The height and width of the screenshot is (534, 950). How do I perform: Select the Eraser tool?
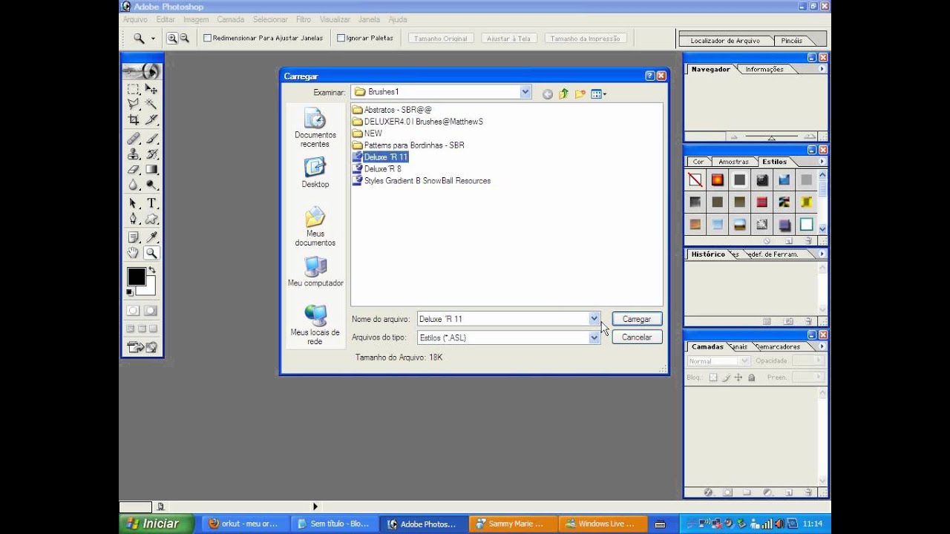pyautogui.click(x=134, y=170)
